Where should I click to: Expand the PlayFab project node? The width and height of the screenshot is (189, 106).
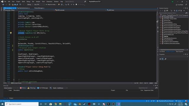tap(160, 36)
